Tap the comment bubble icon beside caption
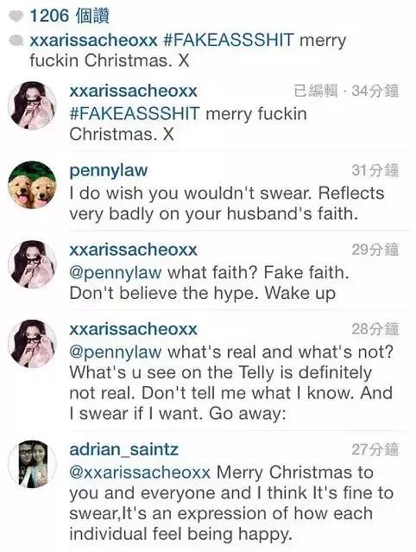The image size is (416, 552). point(16,40)
